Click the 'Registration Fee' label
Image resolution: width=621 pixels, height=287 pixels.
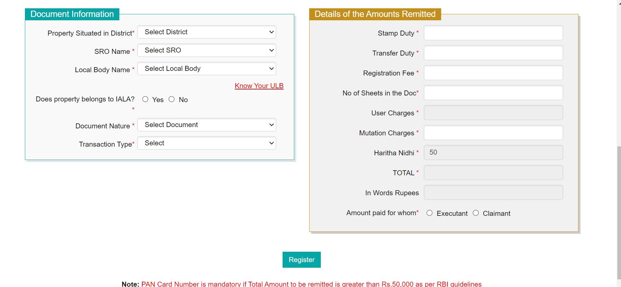tap(389, 73)
